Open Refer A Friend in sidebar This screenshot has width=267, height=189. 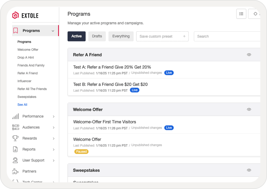point(28,73)
